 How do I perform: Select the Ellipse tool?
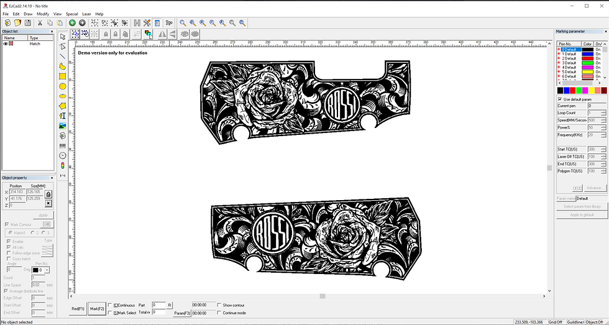pyautogui.click(x=63, y=96)
